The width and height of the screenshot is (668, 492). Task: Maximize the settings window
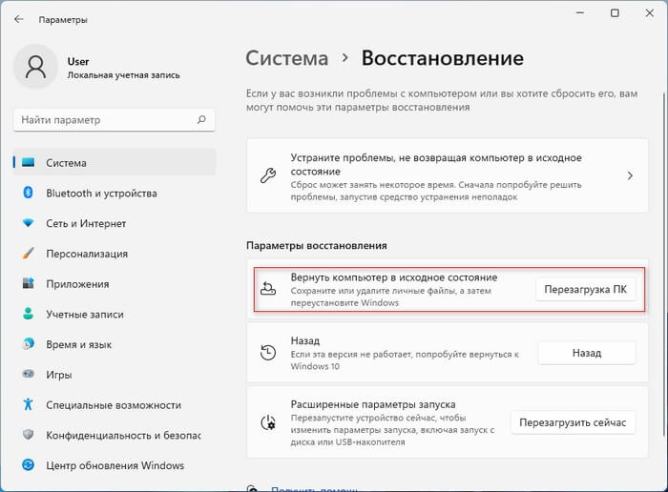pyautogui.click(x=615, y=13)
